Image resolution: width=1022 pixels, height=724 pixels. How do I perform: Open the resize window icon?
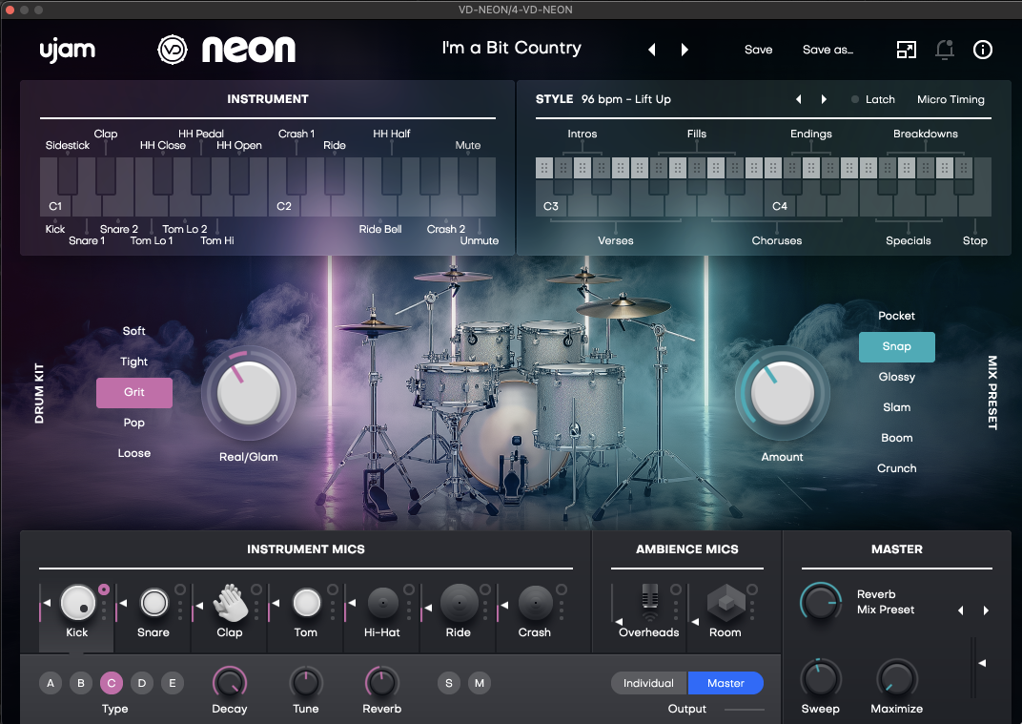[906, 50]
